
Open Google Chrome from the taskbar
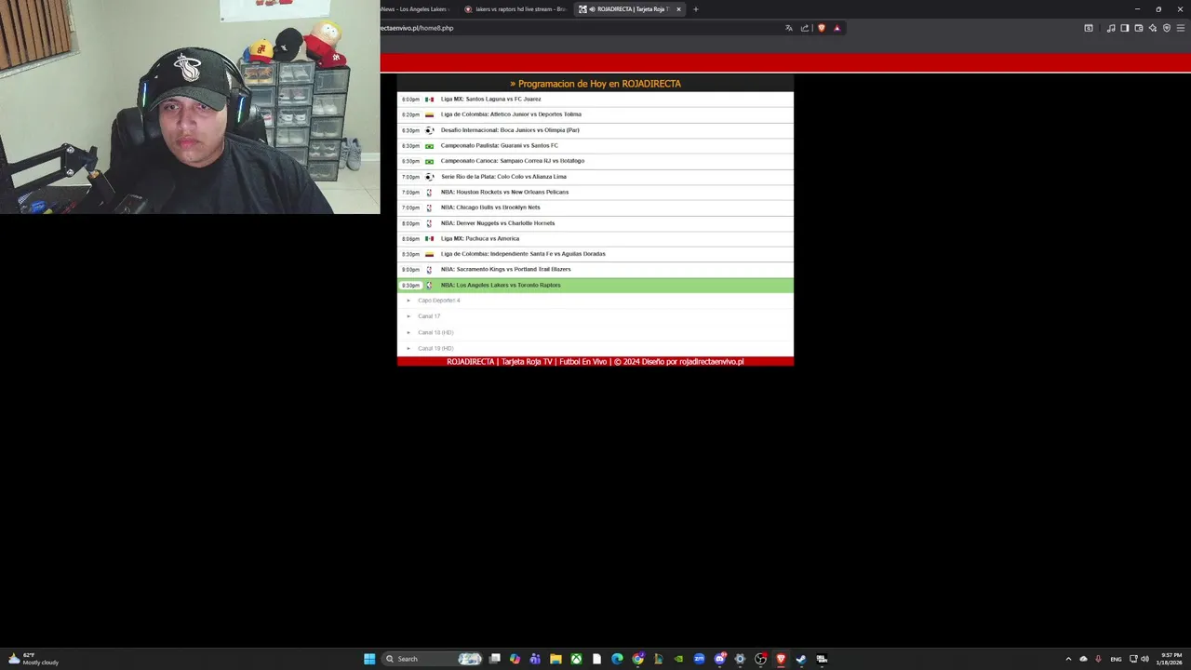(x=637, y=659)
